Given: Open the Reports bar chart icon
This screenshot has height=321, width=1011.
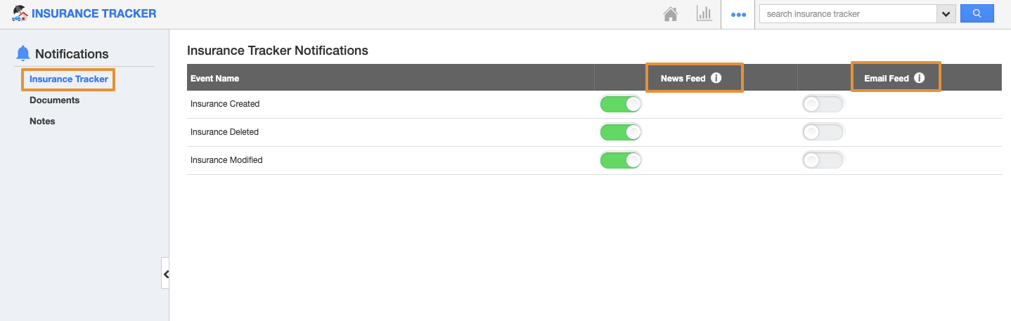Looking at the screenshot, I should point(704,13).
